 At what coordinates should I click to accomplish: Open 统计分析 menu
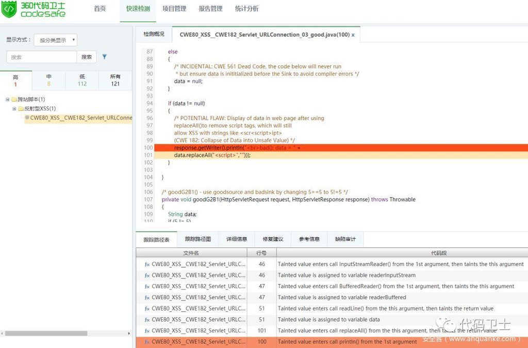pyautogui.click(x=247, y=9)
